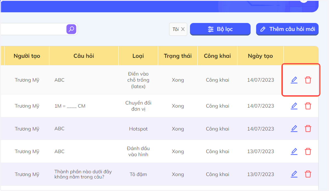Focus the search input field

click(33, 29)
